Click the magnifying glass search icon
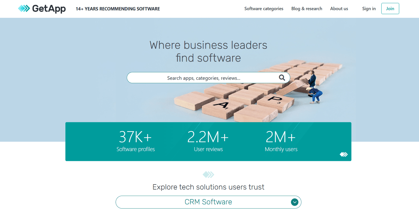 (x=282, y=78)
